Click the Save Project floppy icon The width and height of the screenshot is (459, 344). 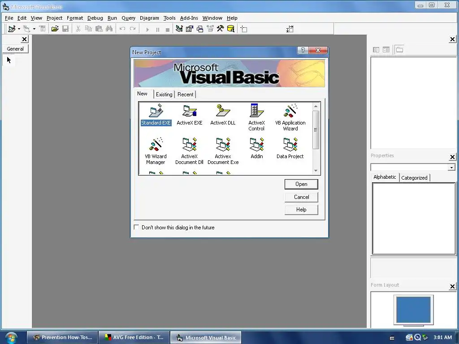coord(65,29)
